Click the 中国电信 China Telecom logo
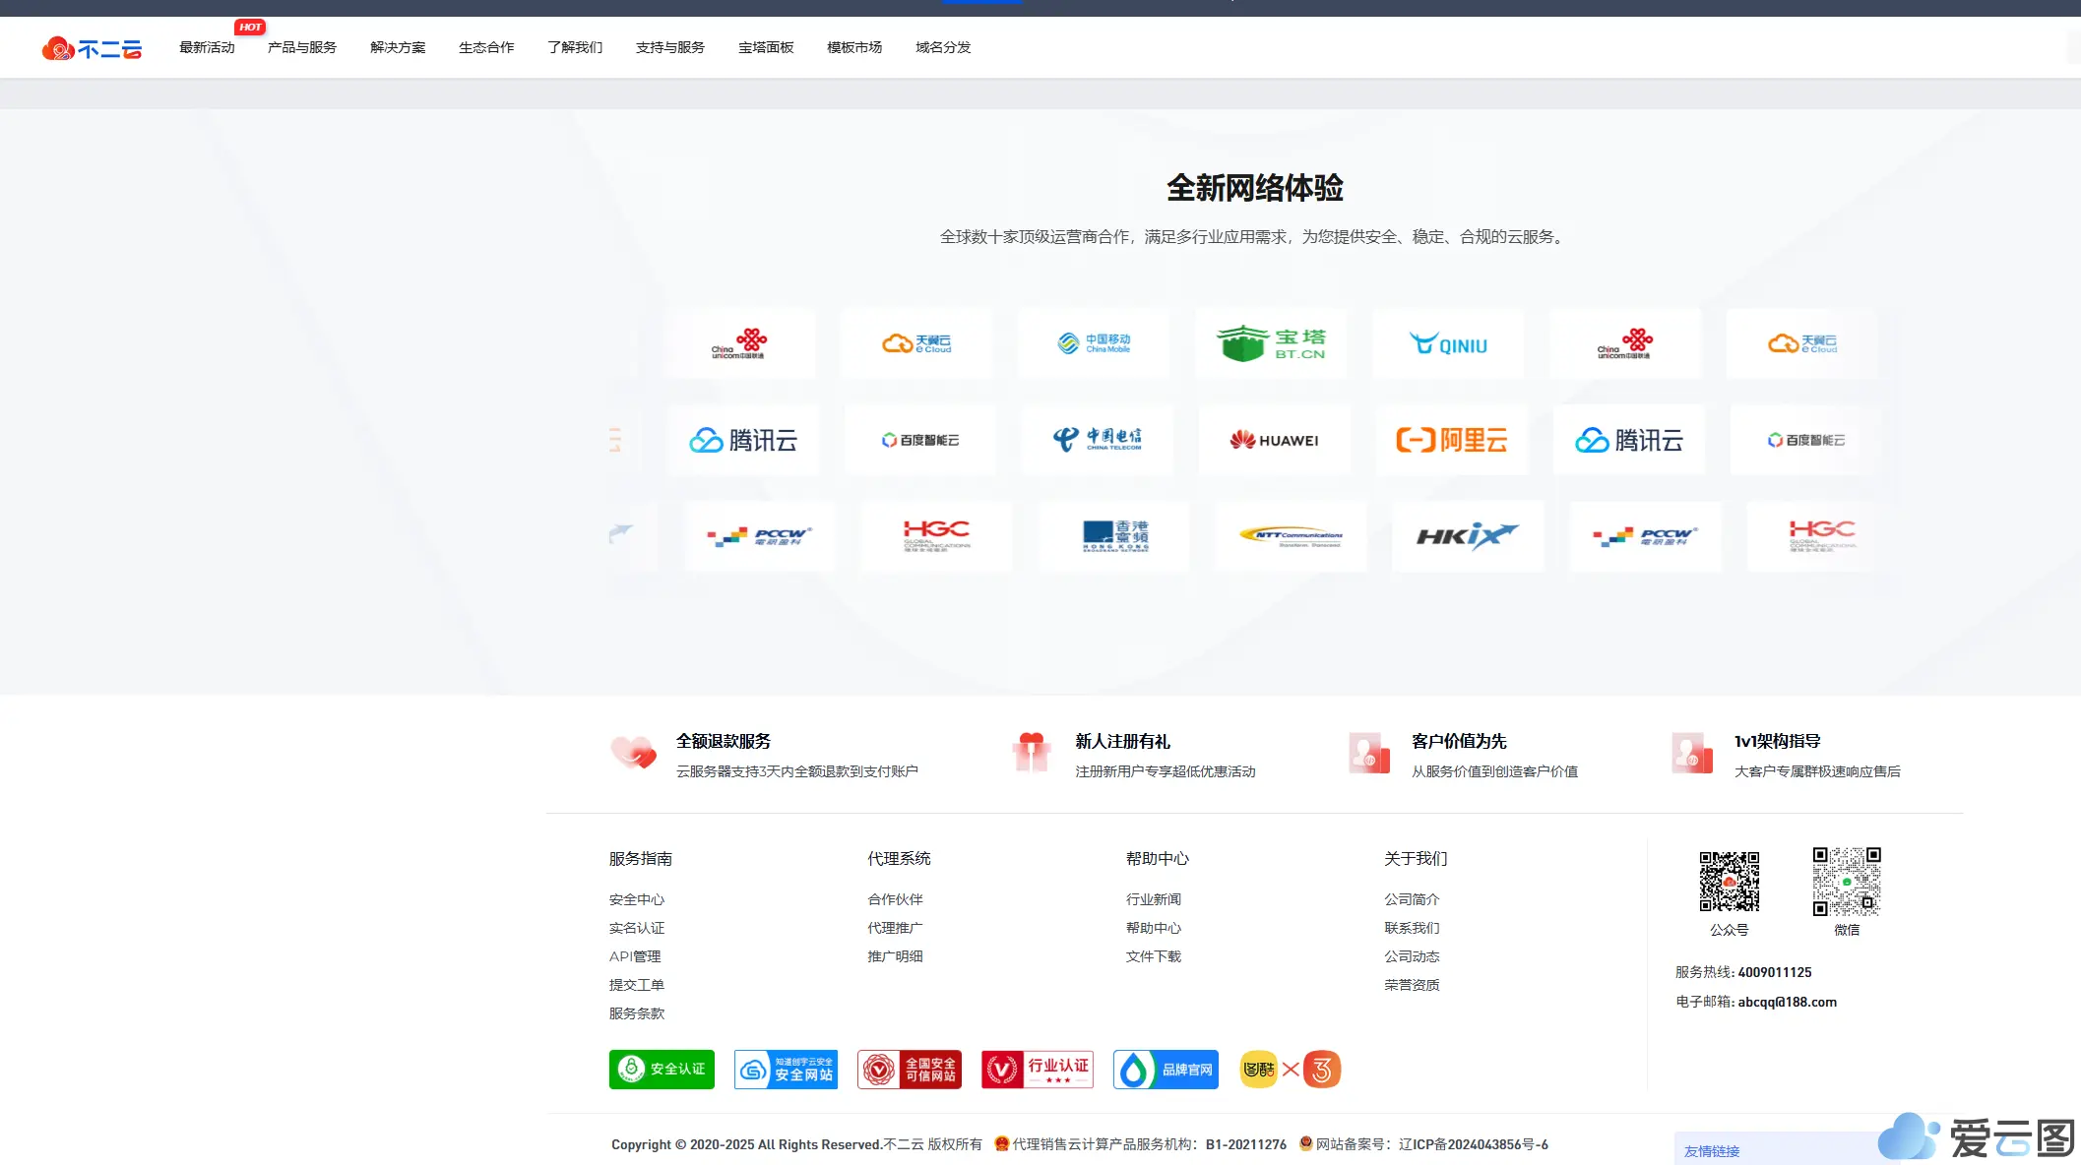The height and width of the screenshot is (1165, 2081). pyautogui.click(x=1098, y=440)
